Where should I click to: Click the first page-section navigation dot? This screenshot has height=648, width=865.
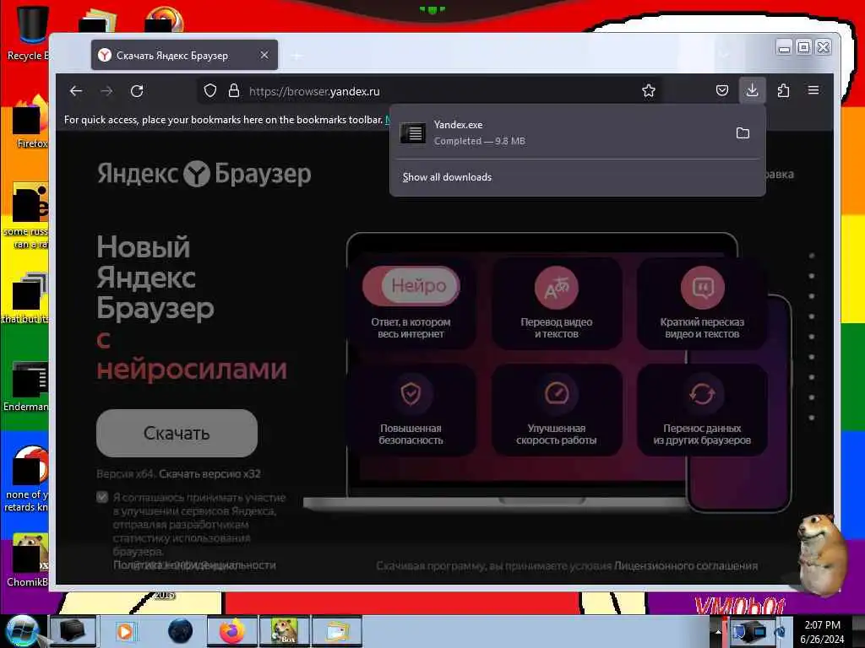812,256
